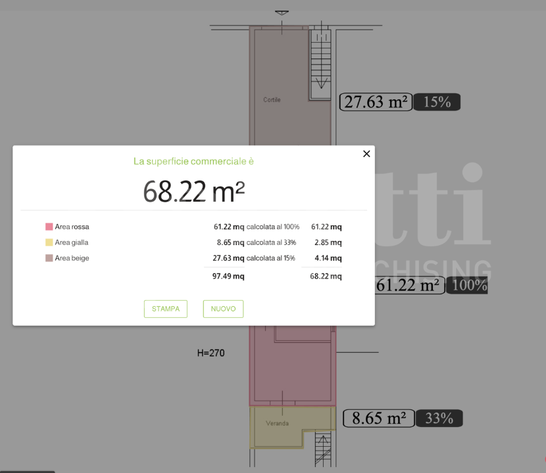Image resolution: width=546 pixels, height=473 pixels.
Task: Click the 100% percentage badge
Action: point(466,286)
